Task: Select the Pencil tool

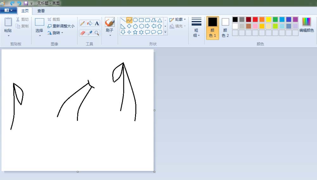Action: click(x=82, y=23)
